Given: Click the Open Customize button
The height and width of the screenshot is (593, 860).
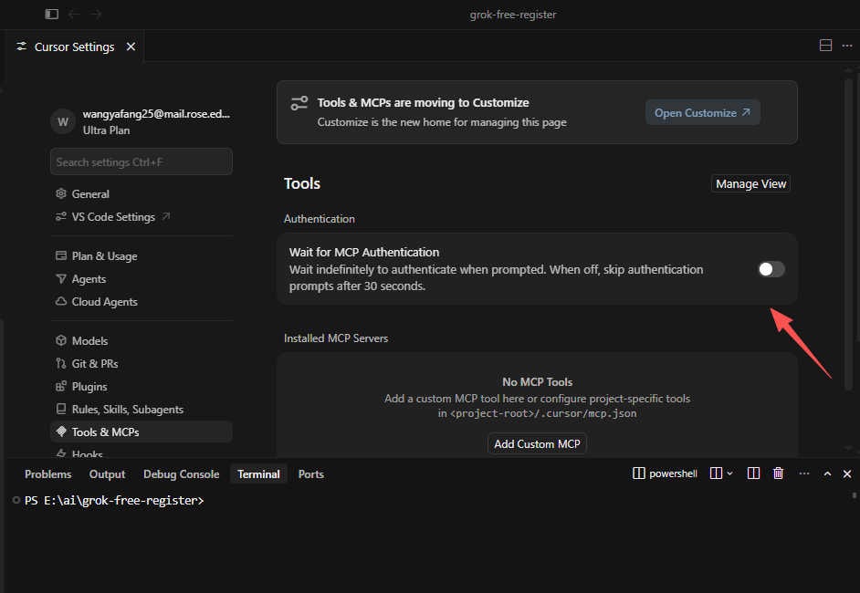Looking at the screenshot, I should [x=703, y=112].
